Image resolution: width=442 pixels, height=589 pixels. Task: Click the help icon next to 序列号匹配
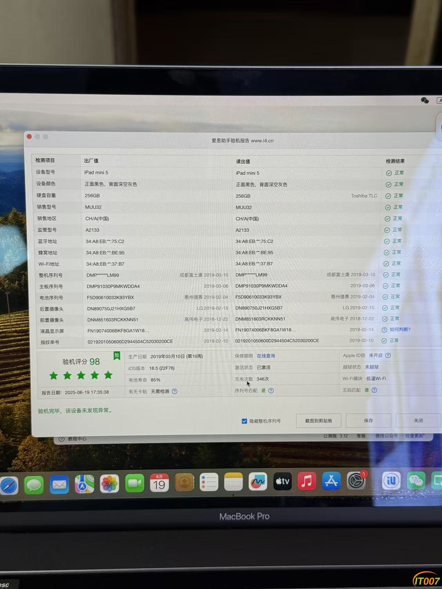[x=271, y=391]
